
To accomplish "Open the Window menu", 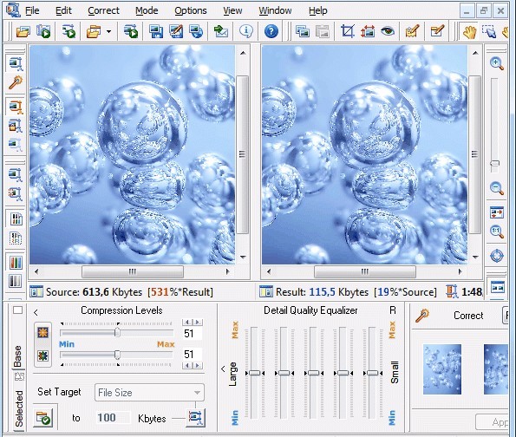I will point(275,10).
